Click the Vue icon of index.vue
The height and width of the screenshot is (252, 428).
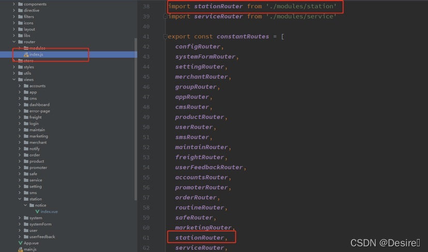click(x=37, y=212)
